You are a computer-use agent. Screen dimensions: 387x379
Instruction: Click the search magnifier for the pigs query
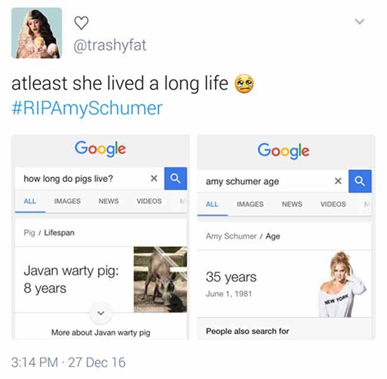[176, 178]
